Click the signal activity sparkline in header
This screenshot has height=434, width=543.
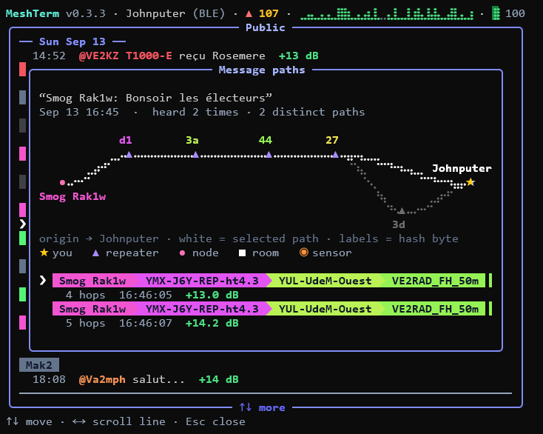tap(387, 14)
